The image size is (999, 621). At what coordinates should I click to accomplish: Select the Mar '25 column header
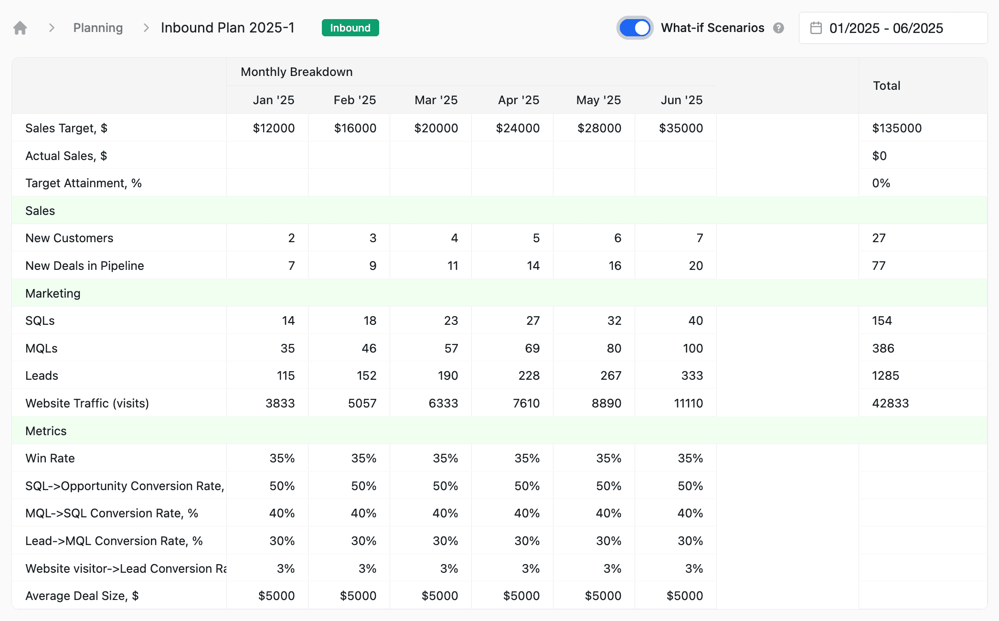click(436, 100)
